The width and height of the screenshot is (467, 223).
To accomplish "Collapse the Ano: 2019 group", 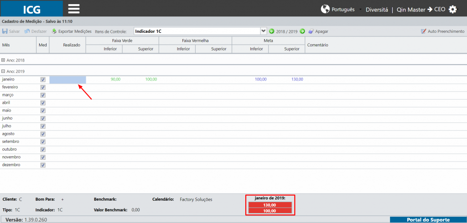I will pos(3,71).
